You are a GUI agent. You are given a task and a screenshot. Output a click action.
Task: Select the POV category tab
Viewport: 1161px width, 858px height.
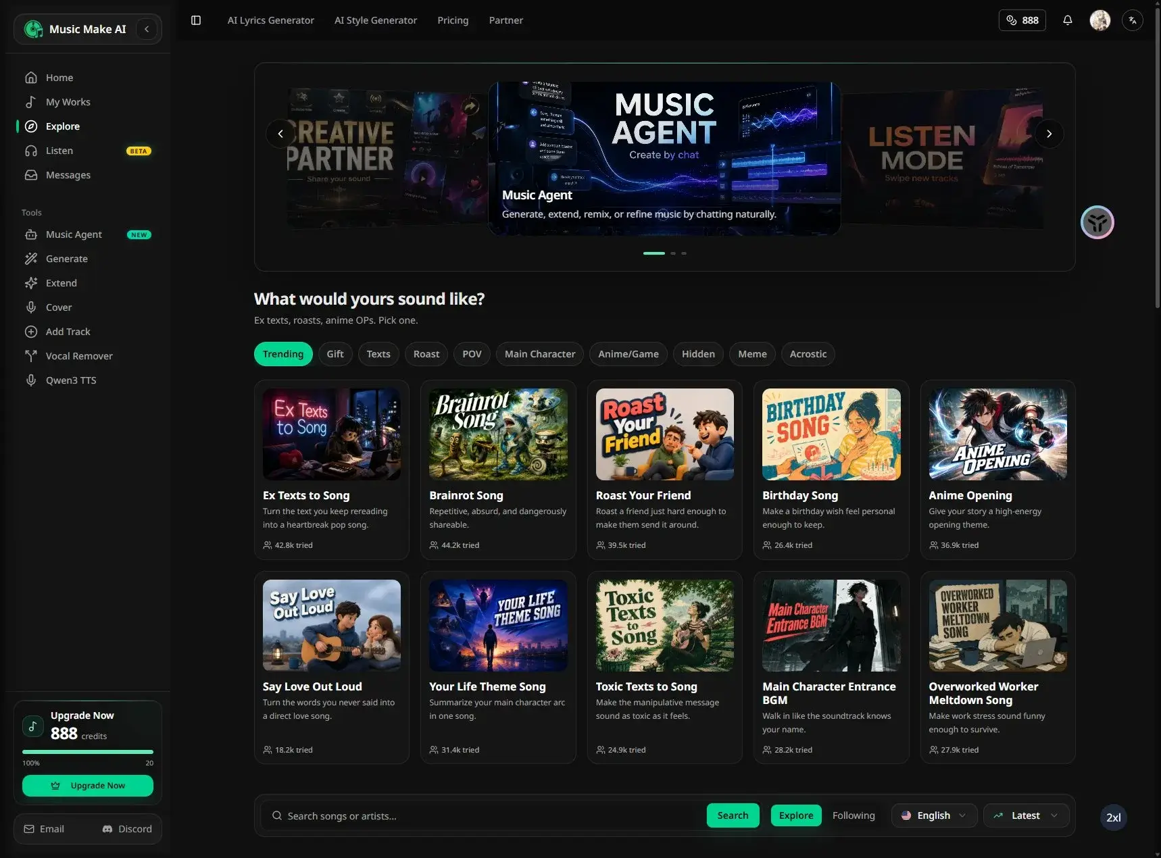pos(472,354)
